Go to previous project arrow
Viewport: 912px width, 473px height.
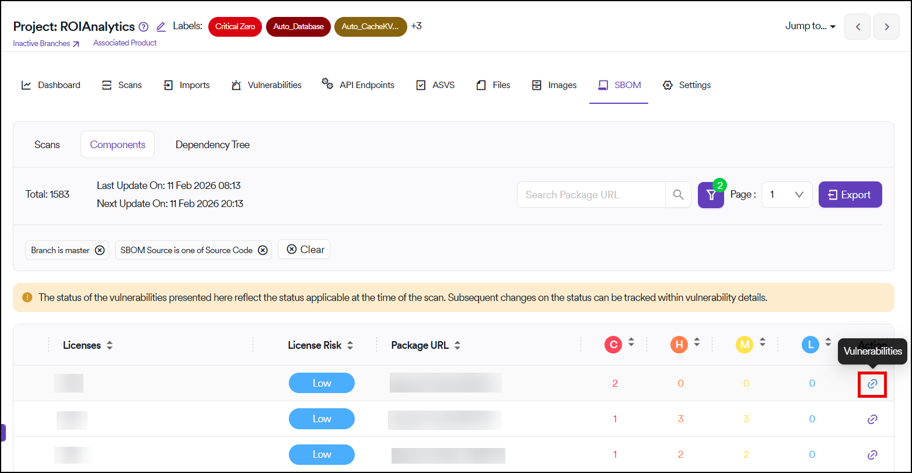857,27
